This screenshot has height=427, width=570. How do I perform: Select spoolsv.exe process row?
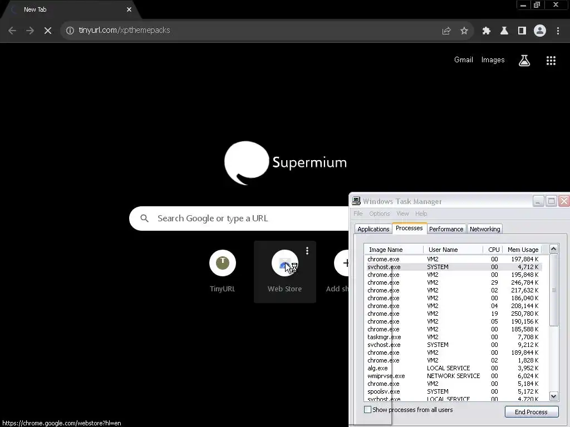pyautogui.click(x=453, y=391)
